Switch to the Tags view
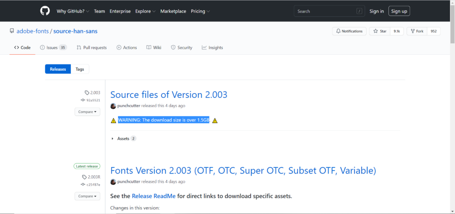 click(x=80, y=69)
